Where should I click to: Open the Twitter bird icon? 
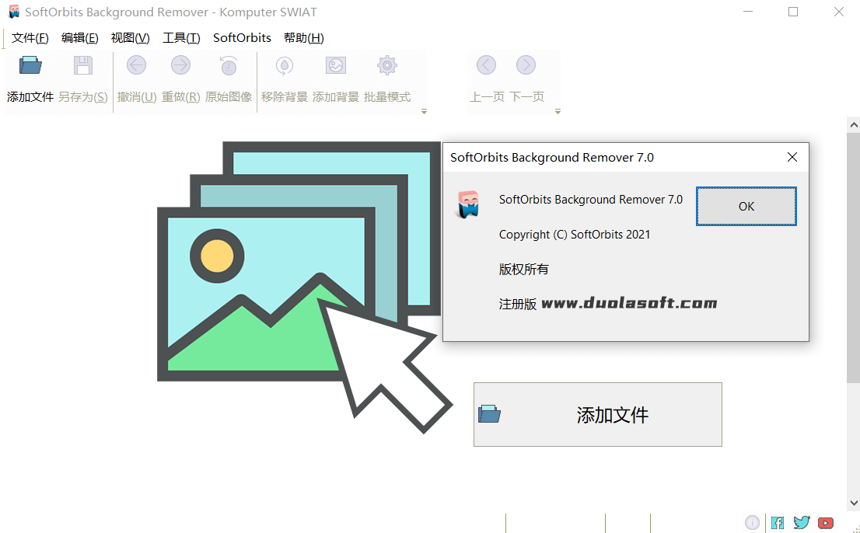pos(802,523)
